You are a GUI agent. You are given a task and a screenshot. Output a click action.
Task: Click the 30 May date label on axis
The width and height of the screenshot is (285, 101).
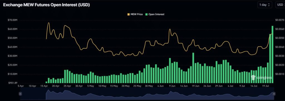click(x=149, y=86)
